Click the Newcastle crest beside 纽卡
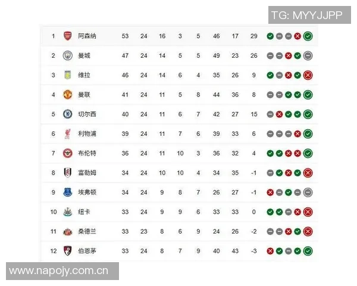 (67, 212)
